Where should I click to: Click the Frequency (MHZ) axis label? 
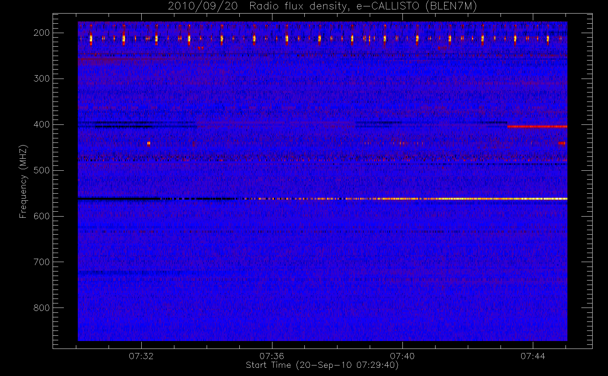23,181
